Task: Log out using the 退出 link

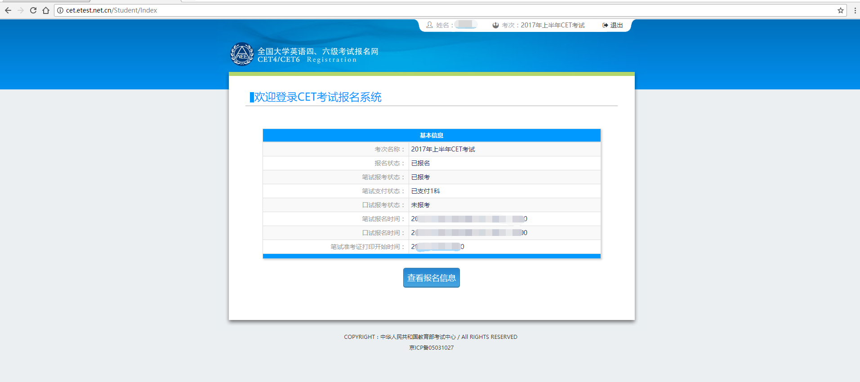Action: click(x=613, y=25)
